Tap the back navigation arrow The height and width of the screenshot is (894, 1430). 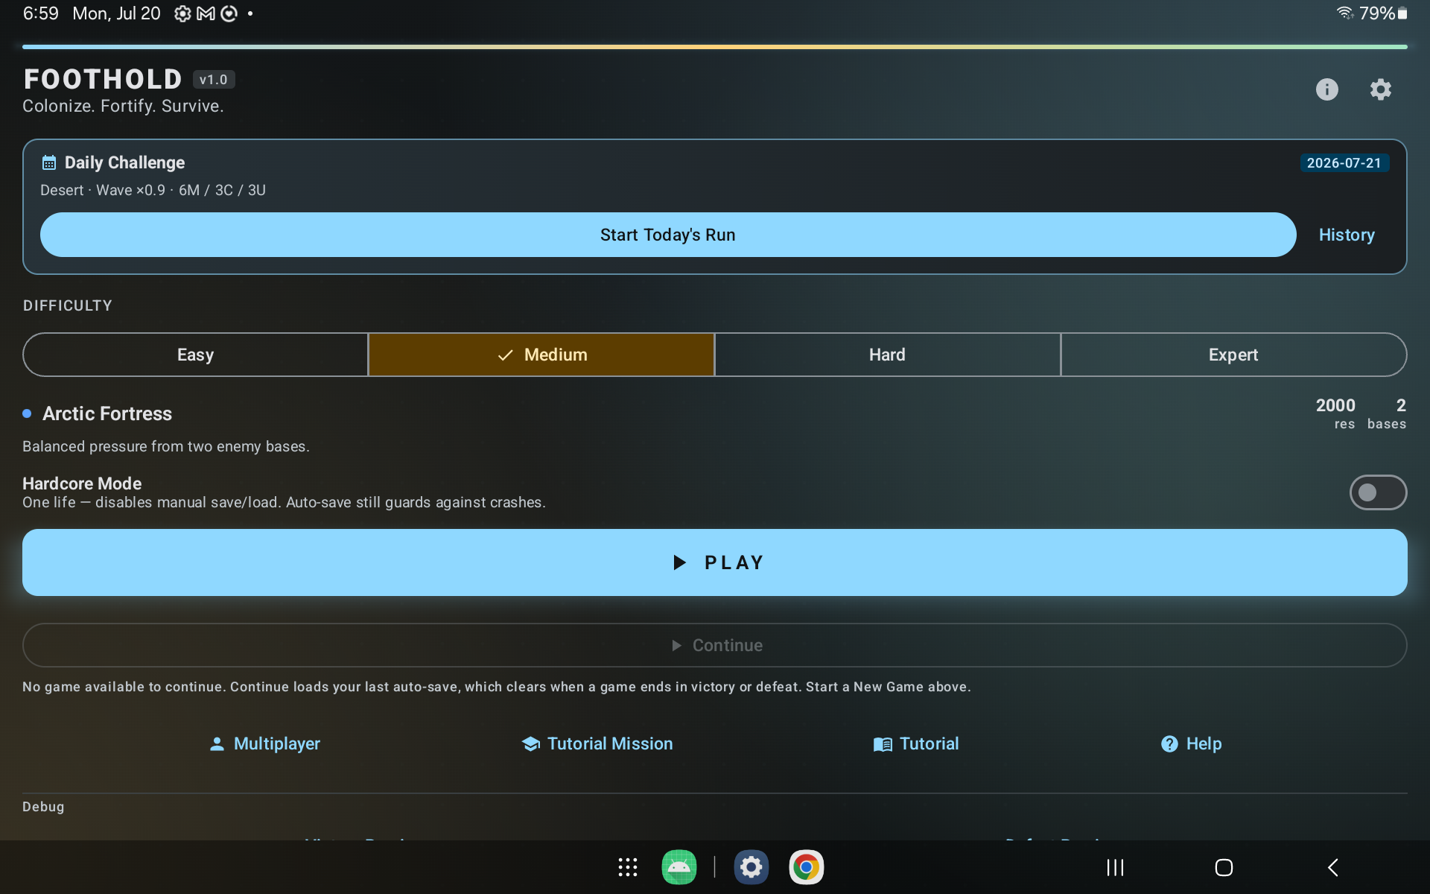pos(1333,867)
